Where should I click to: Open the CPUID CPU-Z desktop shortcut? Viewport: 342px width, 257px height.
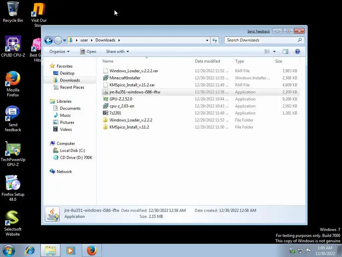pyautogui.click(x=13, y=47)
